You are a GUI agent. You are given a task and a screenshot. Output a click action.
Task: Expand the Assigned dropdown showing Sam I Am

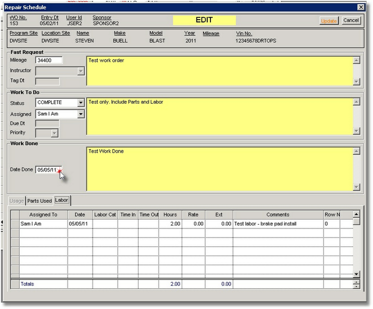80,114
